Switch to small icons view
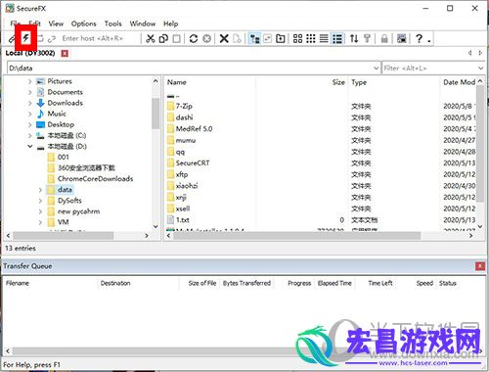The height and width of the screenshot is (372, 489). 311,38
